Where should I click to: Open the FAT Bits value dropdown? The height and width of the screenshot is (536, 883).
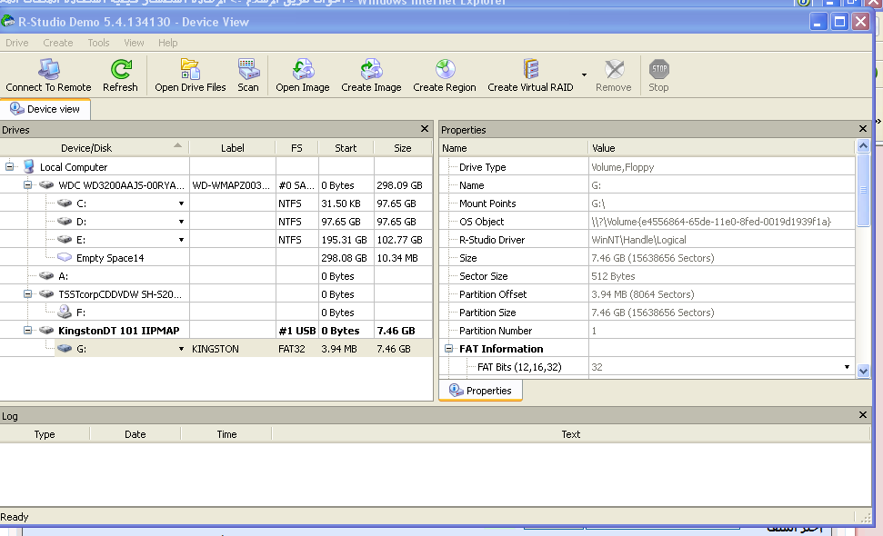tap(847, 367)
